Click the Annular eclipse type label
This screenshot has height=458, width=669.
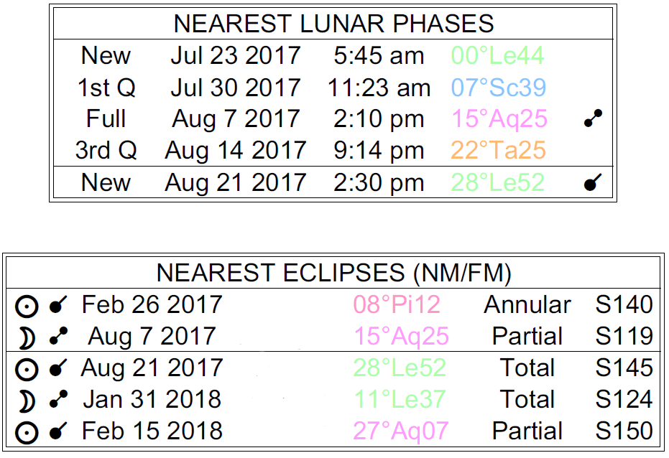[527, 305]
